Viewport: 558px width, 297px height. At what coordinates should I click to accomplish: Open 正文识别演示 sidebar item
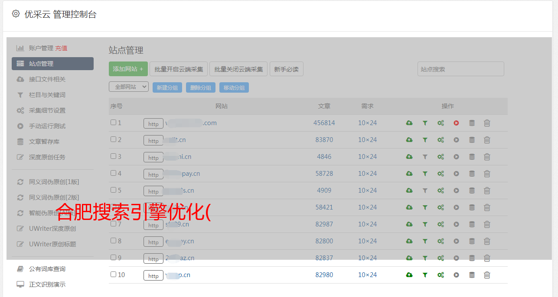[47, 284]
